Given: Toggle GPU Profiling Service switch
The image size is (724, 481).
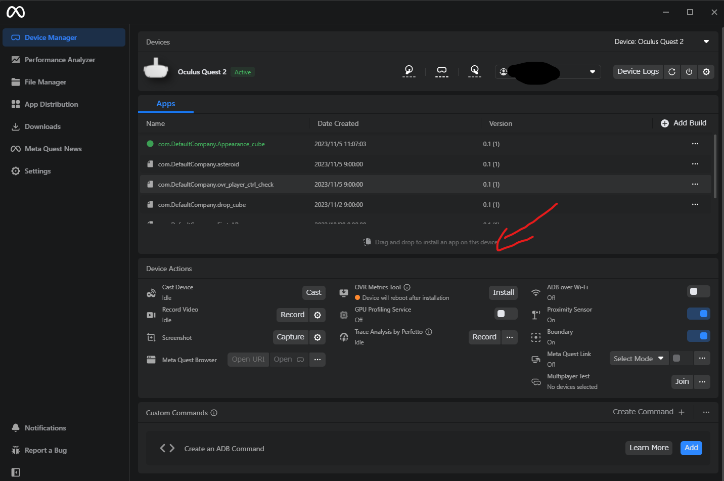Looking at the screenshot, I should click(506, 314).
